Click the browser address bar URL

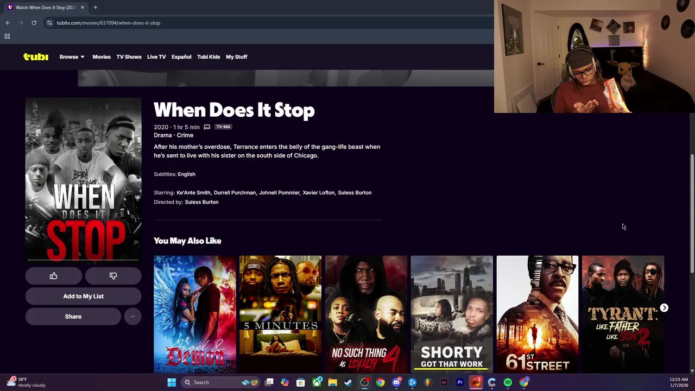coord(109,23)
